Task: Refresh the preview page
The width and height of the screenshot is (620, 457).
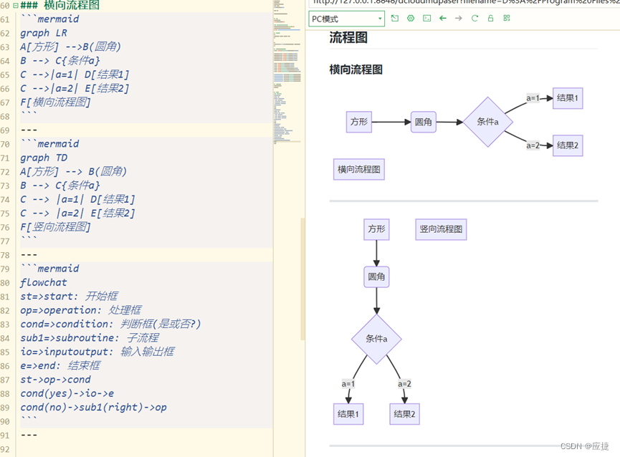Action: [474, 18]
